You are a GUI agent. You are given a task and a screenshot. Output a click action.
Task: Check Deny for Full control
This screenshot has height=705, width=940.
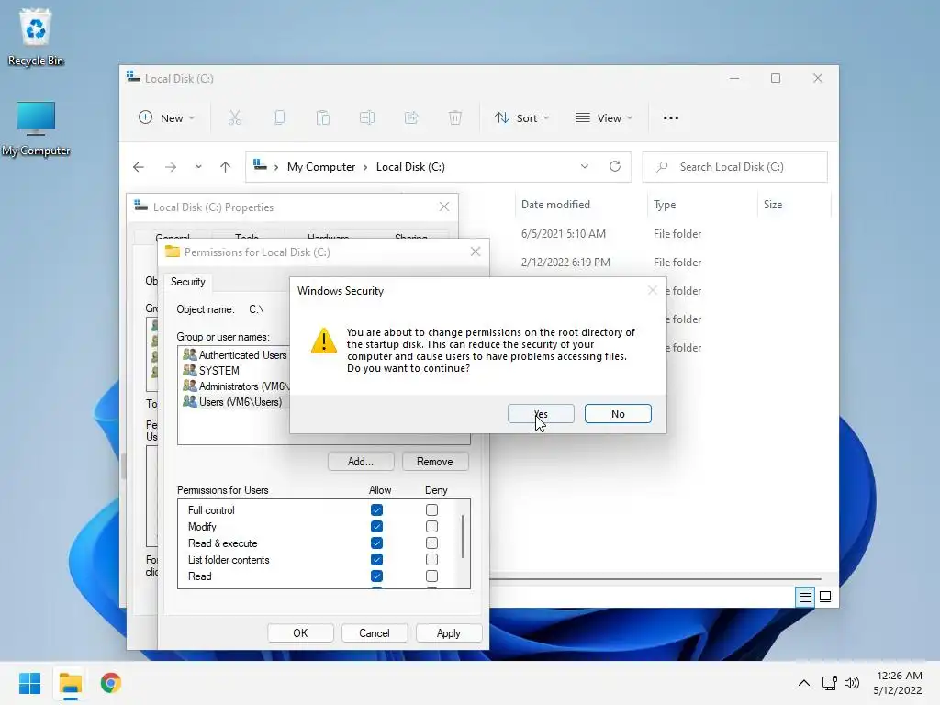431,510
